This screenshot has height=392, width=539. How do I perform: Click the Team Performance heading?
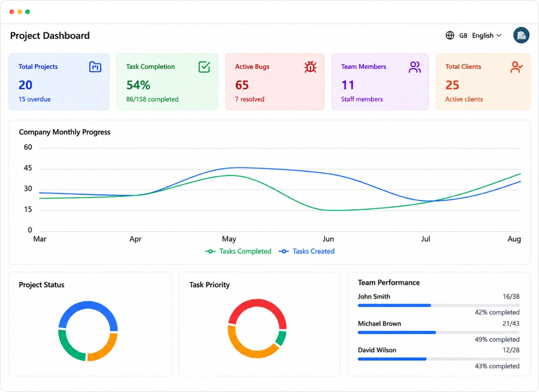(389, 283)
